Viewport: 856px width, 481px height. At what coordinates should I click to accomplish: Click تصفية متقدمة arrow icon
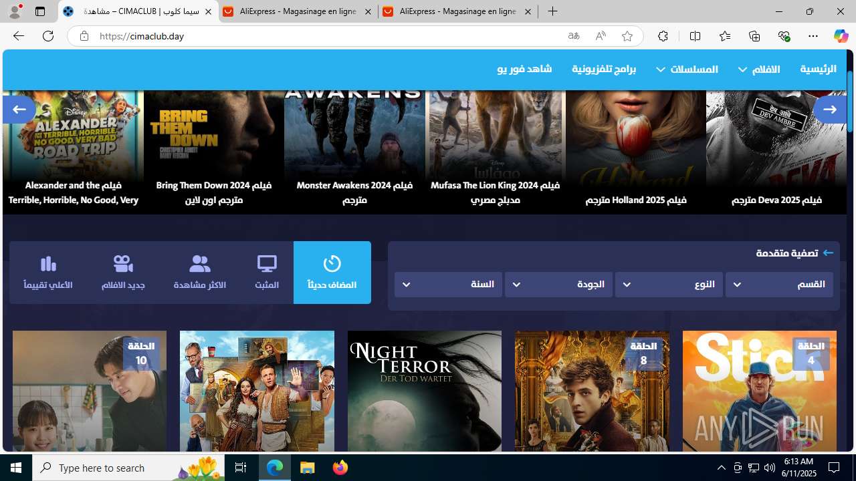pyautogui.click(x=828, y=253)
